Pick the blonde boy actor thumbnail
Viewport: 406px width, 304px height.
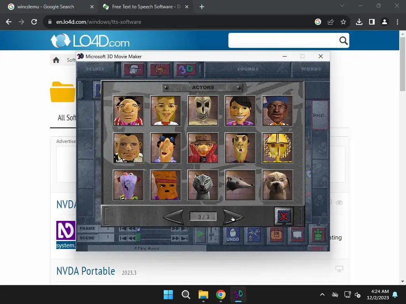coord(165,111)
